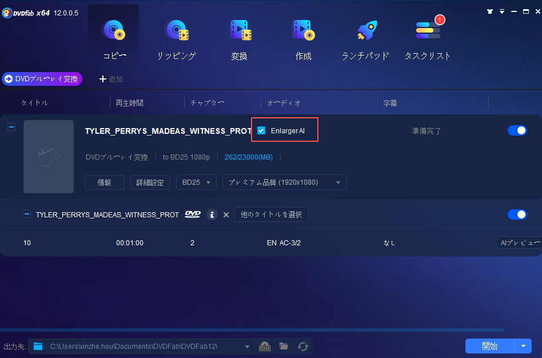Click the source info 'i' icon
The width and height of the screenshot is (542, 358).
point(212,214)
